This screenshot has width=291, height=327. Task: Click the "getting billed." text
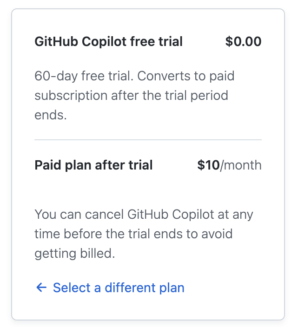point(74,254)
